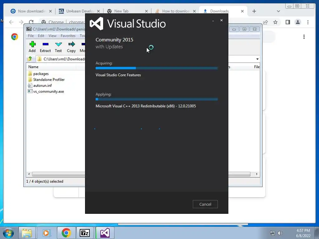Share this page from Chrome toolbar

click(265, 22)
